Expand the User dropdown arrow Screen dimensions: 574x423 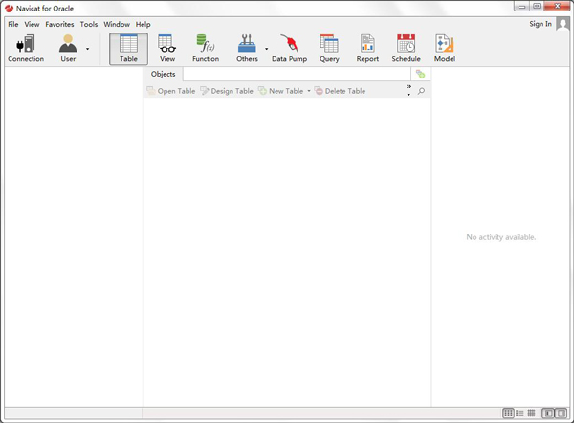[87, 49]
